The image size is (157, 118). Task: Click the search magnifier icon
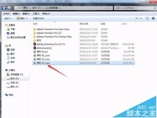coord(155,8)
